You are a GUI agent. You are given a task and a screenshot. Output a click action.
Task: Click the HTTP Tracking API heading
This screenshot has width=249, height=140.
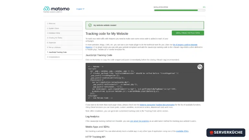tap(95, 137)
